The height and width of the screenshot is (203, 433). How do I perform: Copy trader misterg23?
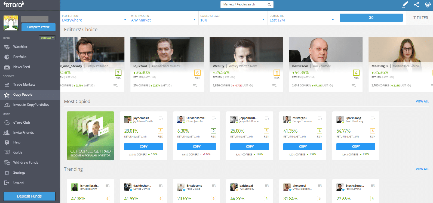[x=303, y=147]
